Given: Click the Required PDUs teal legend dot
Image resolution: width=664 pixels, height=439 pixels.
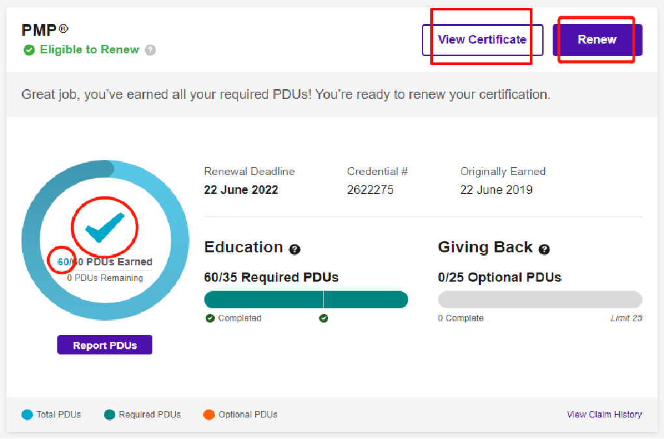Looking at the screenshot, I should pyautogui.click(x=109, y=414).
